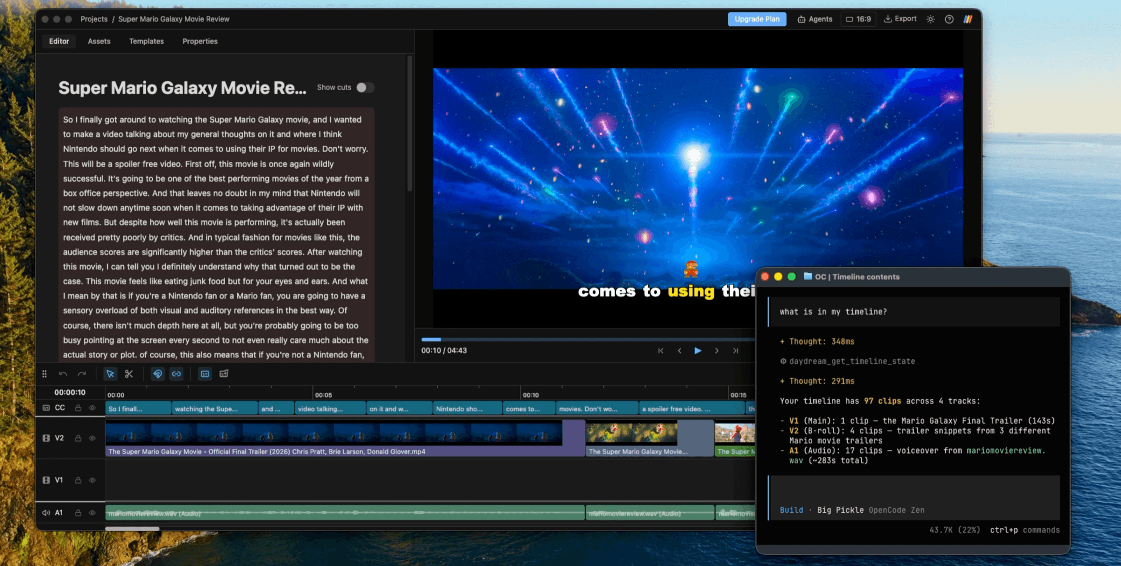Viewport: 1121px width, 566px height.
Task: Click the caption icon on CC track
Action: tap(46, 408)
